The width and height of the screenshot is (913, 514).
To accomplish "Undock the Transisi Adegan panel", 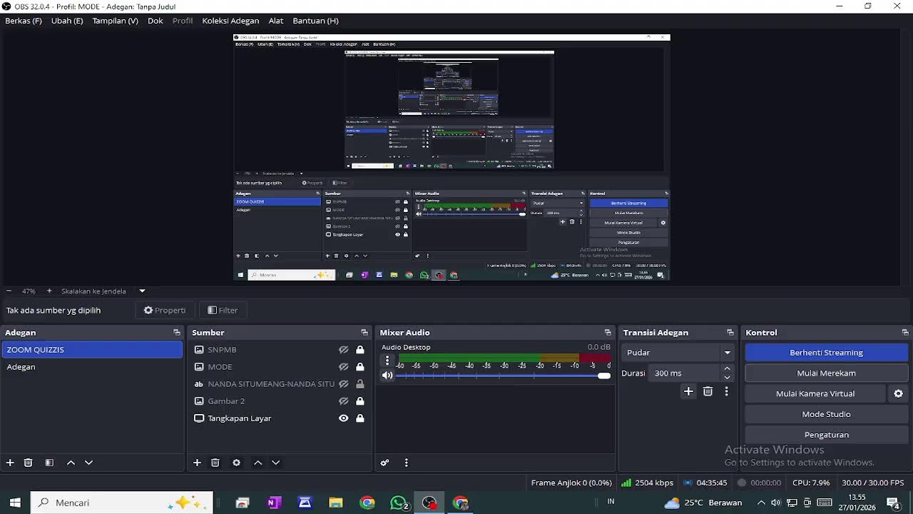I will tap(730, 333).
